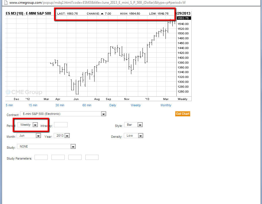Click the Weekly label under price axis
The image size is (262, 204).
tap(182, 99)
